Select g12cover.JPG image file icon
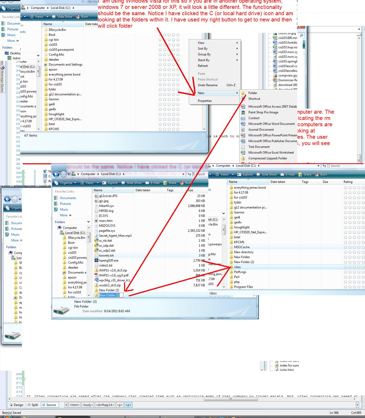The width and height of the screenshot is (365, 418). point(96,196)
